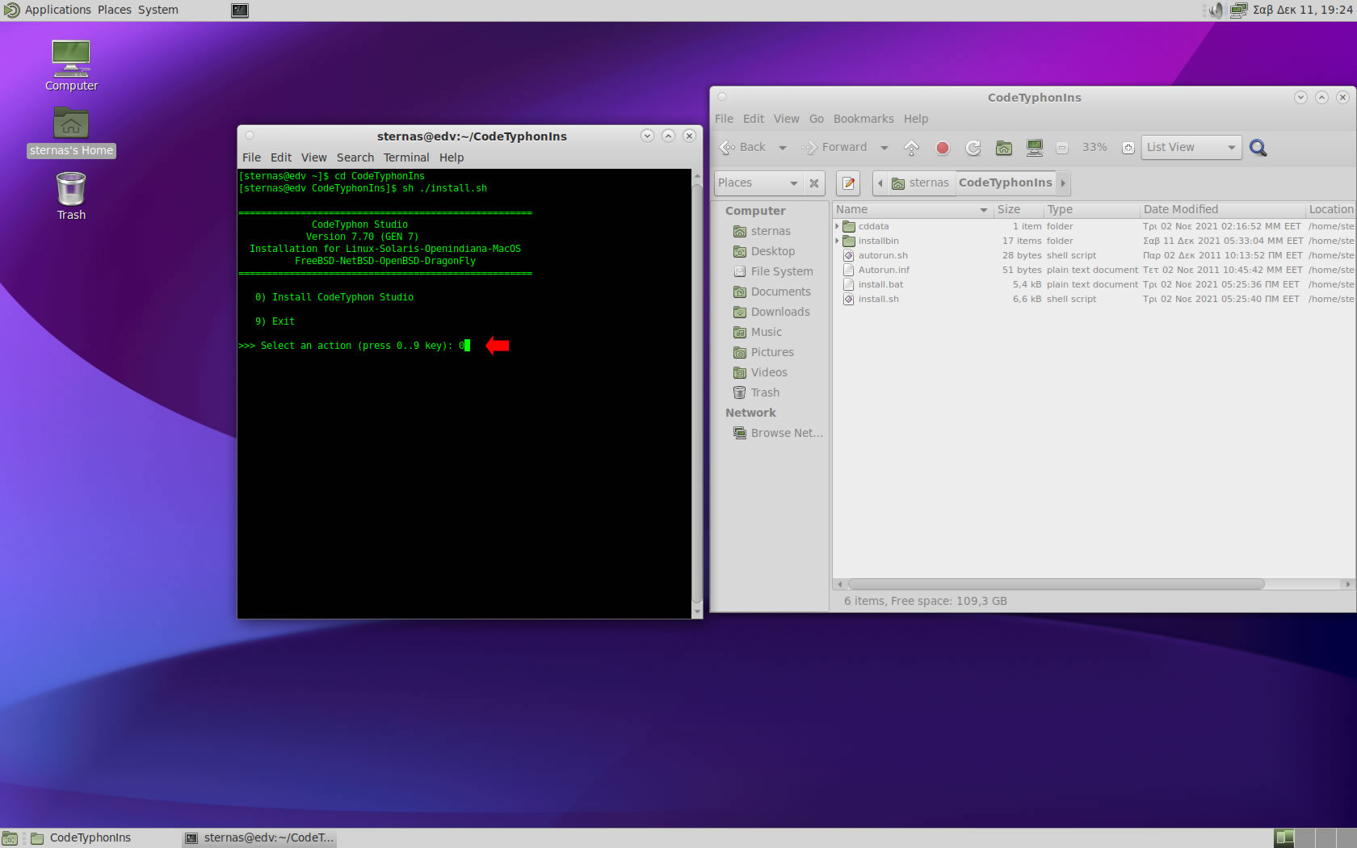
Task: Open Computer location via toolbar icon
Action: (x=1034, y=148)
